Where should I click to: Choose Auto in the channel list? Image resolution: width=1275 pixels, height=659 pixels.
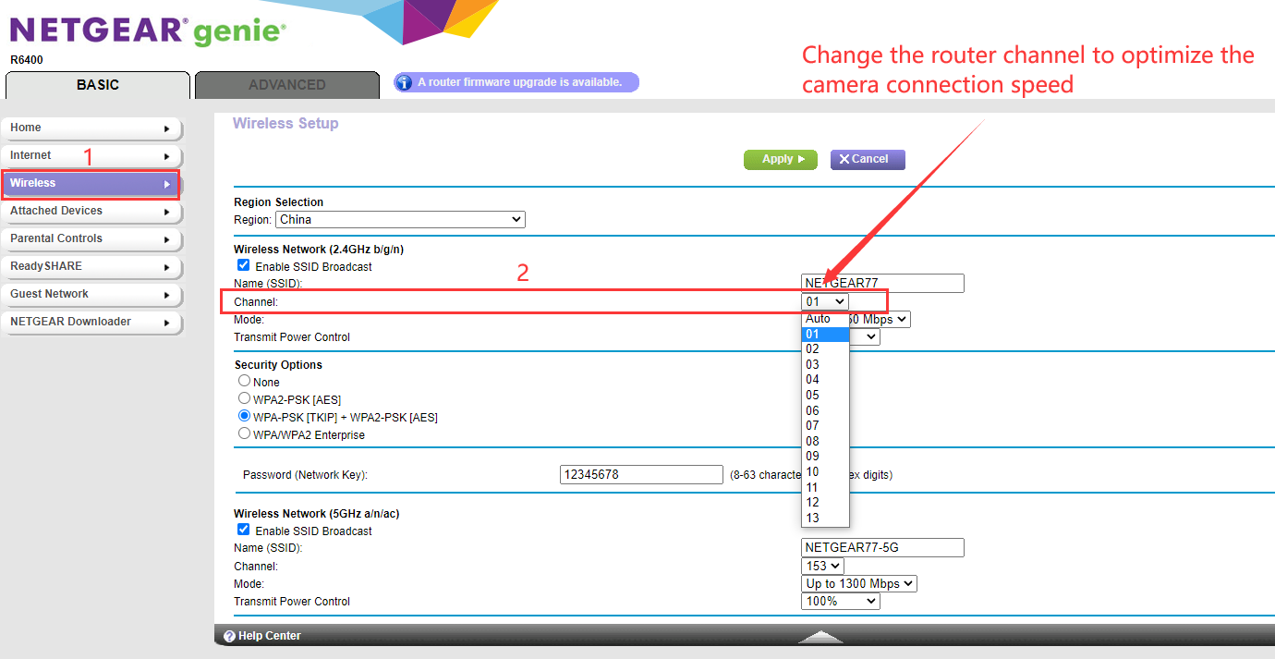coord(825,319)
